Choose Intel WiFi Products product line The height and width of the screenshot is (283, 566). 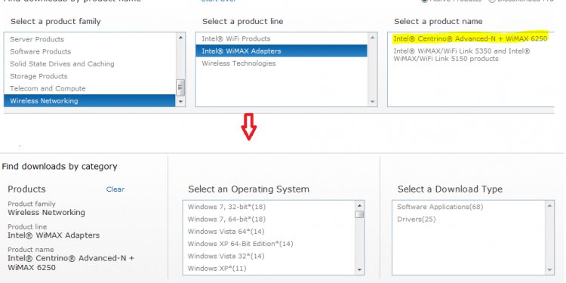[281, 38]
